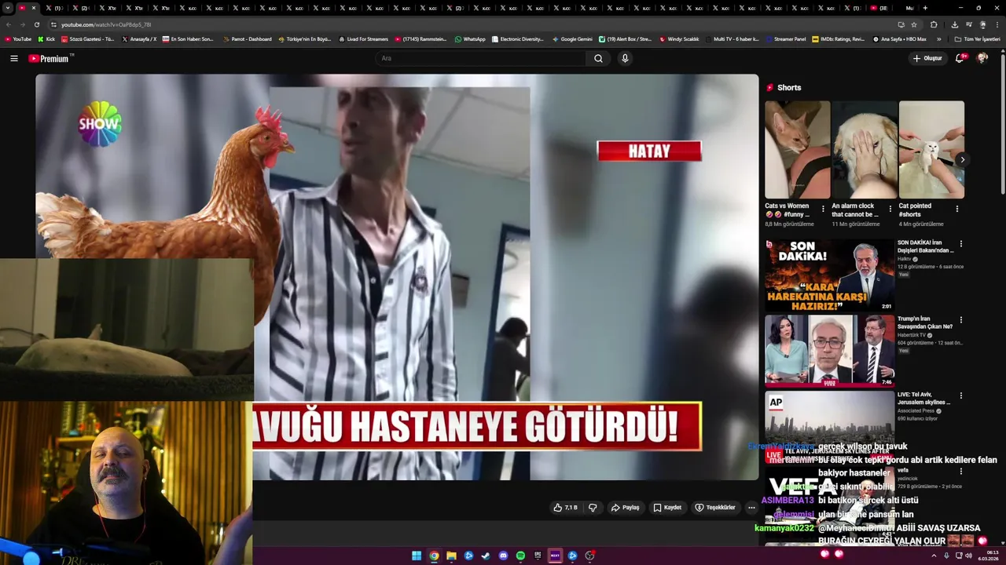Image resolution: width=1006 pixels, height=565 pixels.
Task: Open Windows Start menu
Action: coord(417,556)
